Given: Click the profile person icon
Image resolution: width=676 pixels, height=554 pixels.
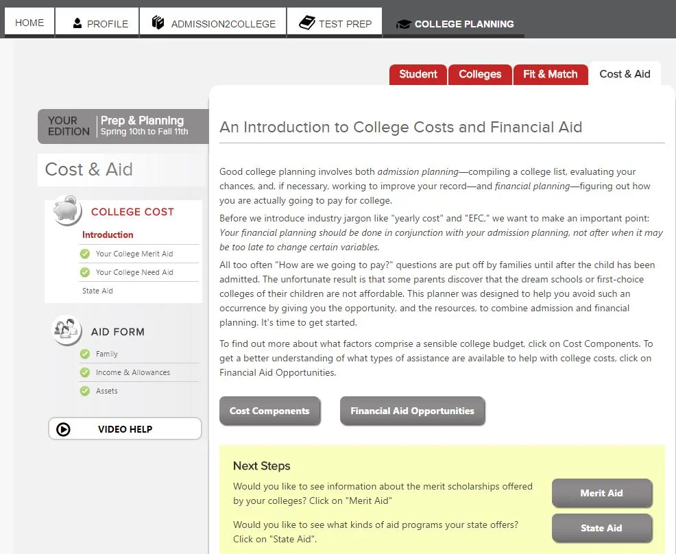Looking at the screenshot, I should click(77, 23).
